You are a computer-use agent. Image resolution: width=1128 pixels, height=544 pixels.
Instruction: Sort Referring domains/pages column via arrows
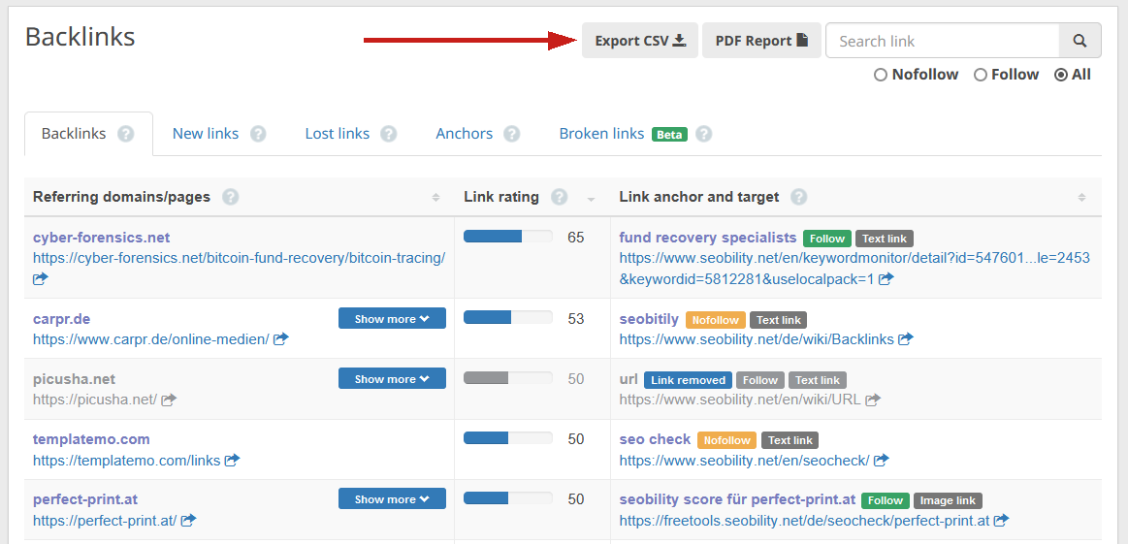435,197
